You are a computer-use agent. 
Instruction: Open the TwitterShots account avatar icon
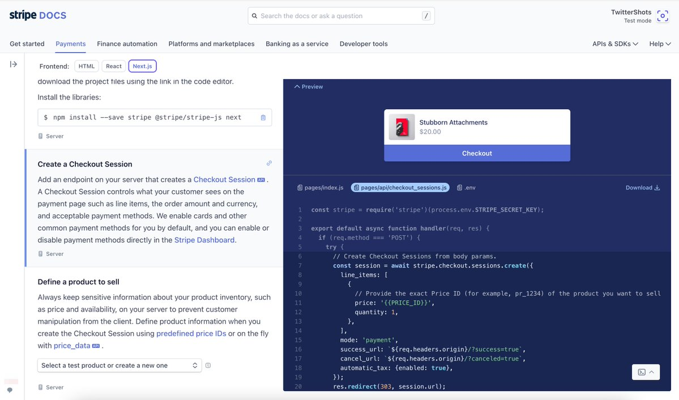point(662,16)
